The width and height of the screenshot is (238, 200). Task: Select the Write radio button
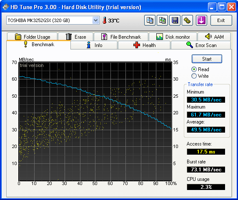point(194,76)
